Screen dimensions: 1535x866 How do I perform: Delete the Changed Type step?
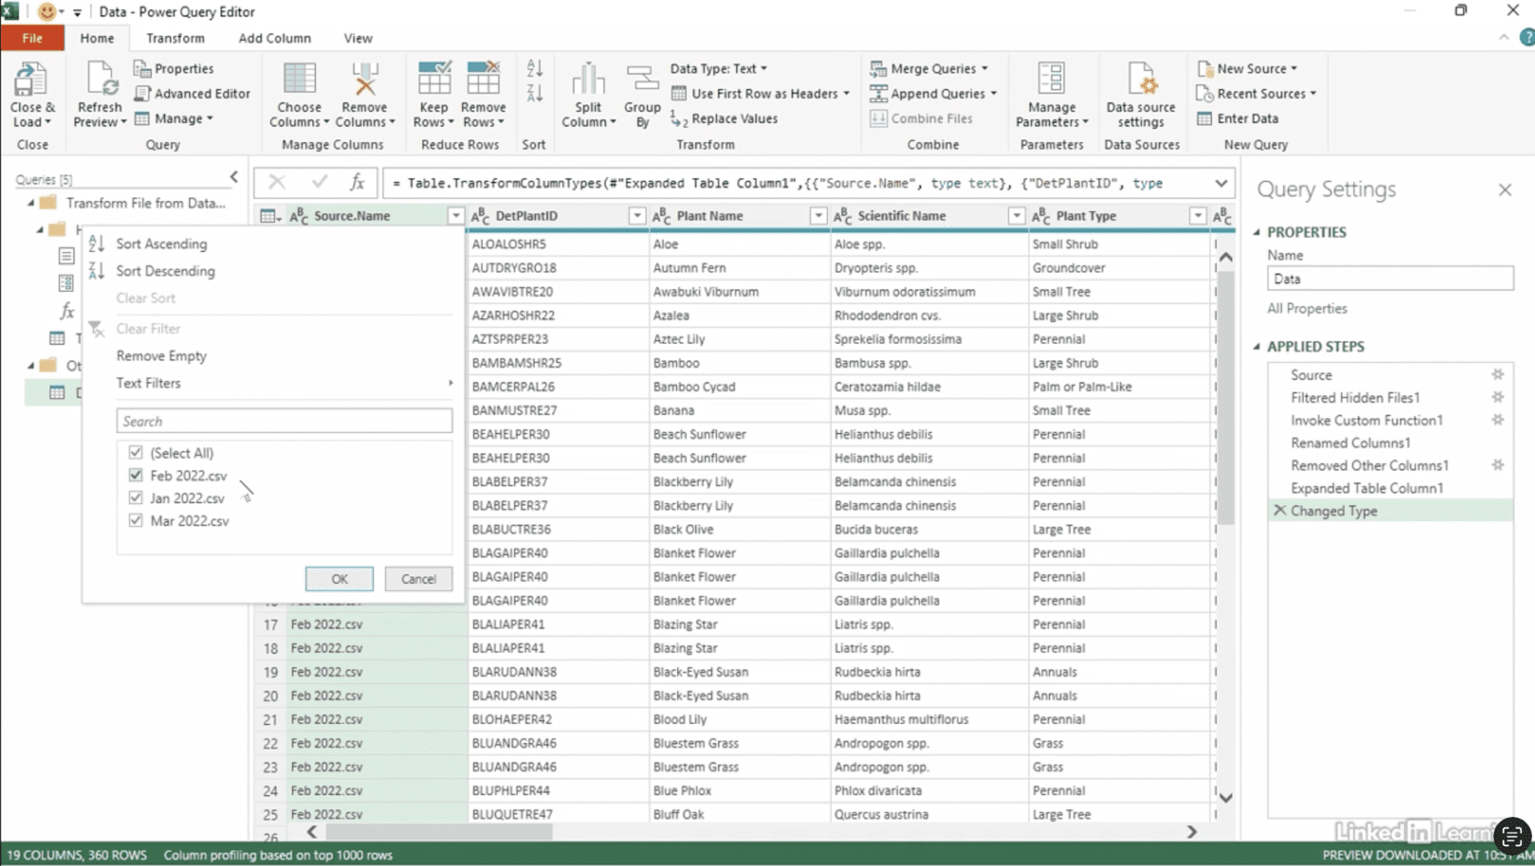1279,510
